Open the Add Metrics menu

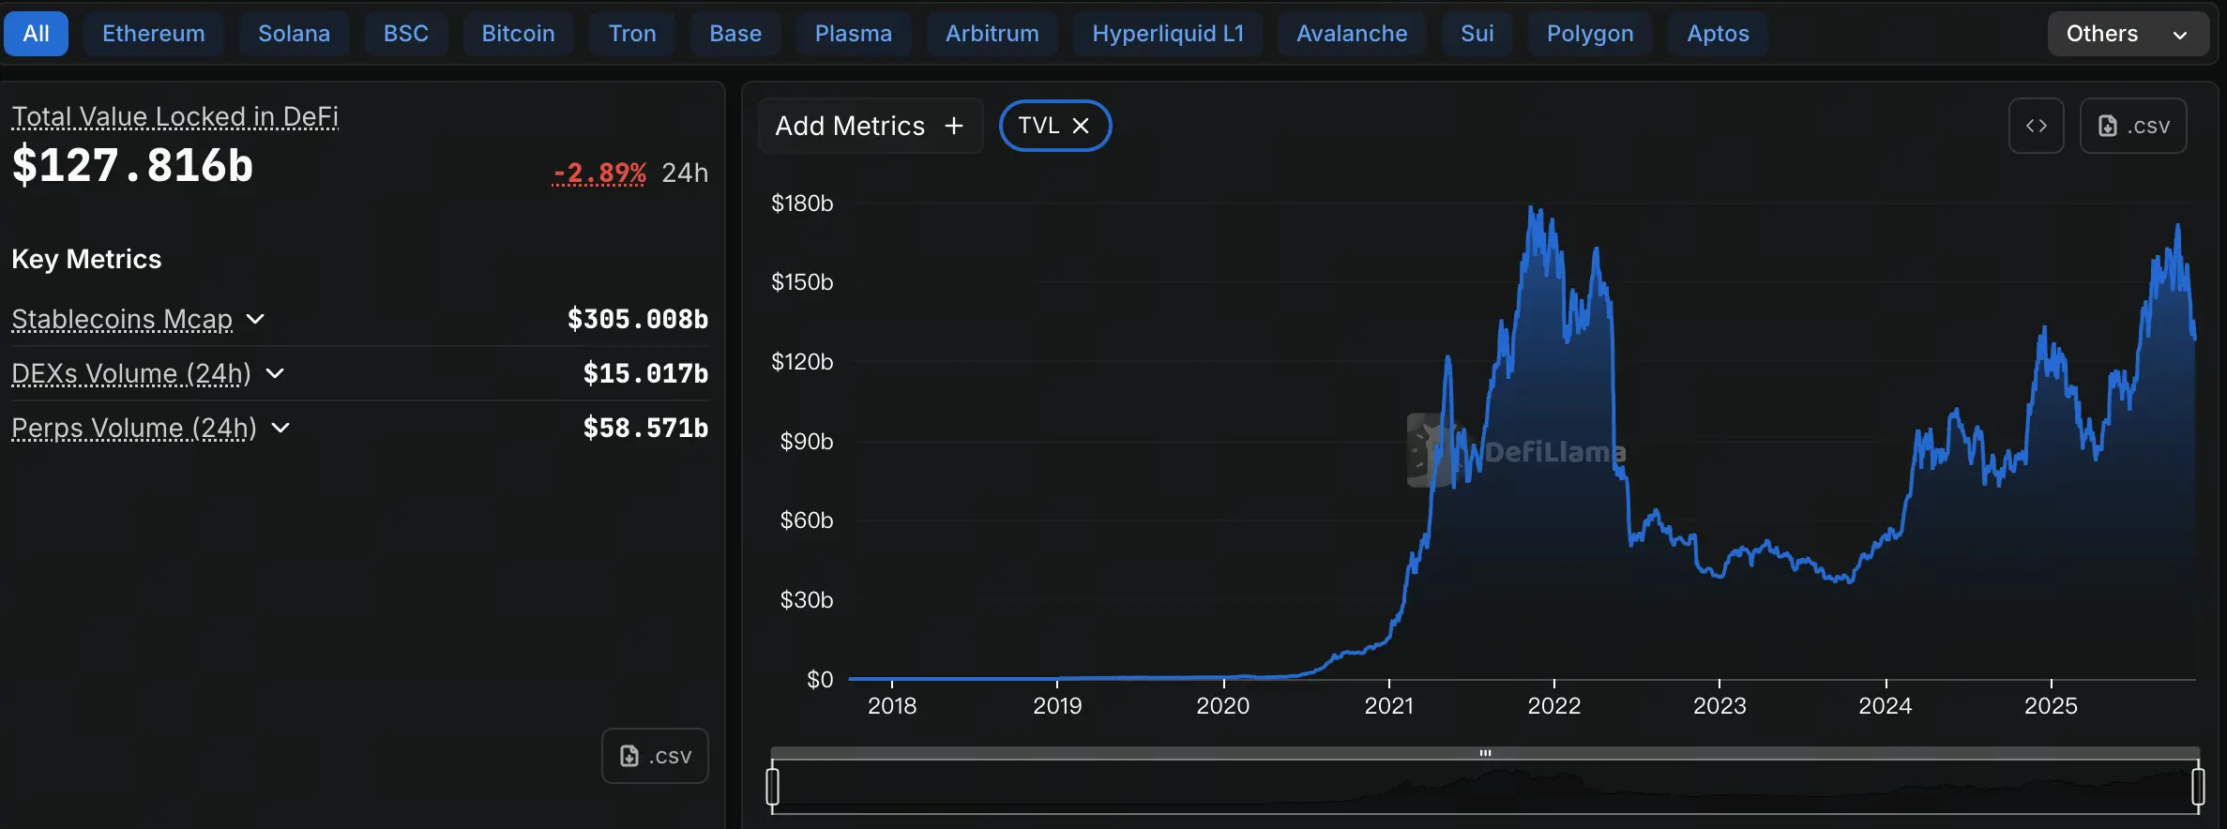point(870,126)
